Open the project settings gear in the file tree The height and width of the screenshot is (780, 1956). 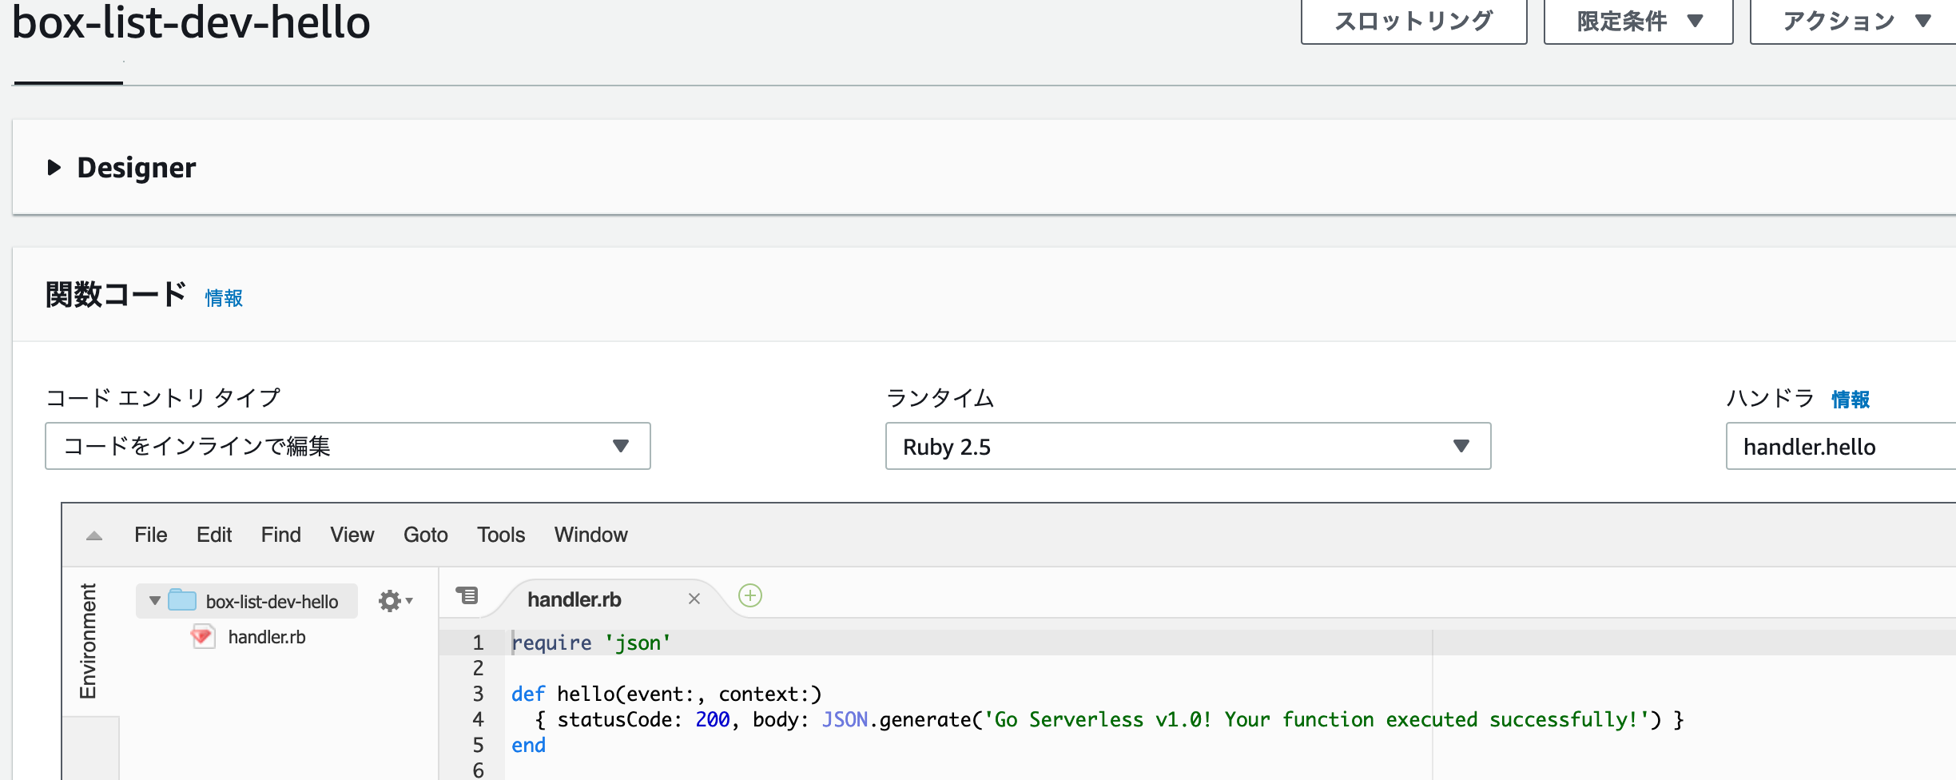point(391,601)
